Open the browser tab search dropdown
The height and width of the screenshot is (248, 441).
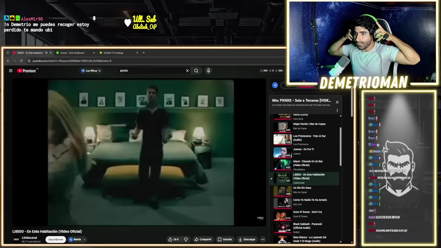pyautogui.click(x=8, y=53)
